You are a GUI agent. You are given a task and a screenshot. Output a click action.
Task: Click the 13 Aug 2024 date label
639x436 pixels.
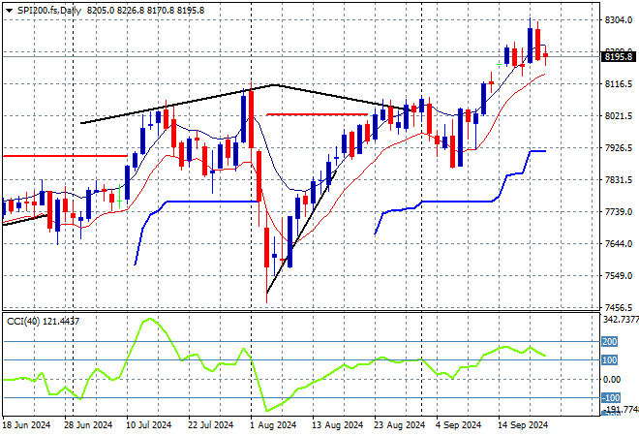coord(338,425)
